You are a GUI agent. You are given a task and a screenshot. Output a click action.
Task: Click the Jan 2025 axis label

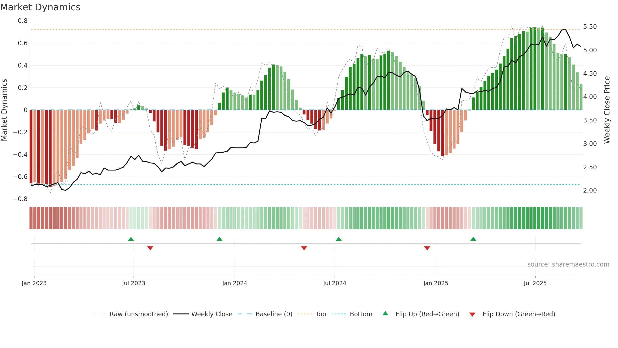tap(436, 283)
